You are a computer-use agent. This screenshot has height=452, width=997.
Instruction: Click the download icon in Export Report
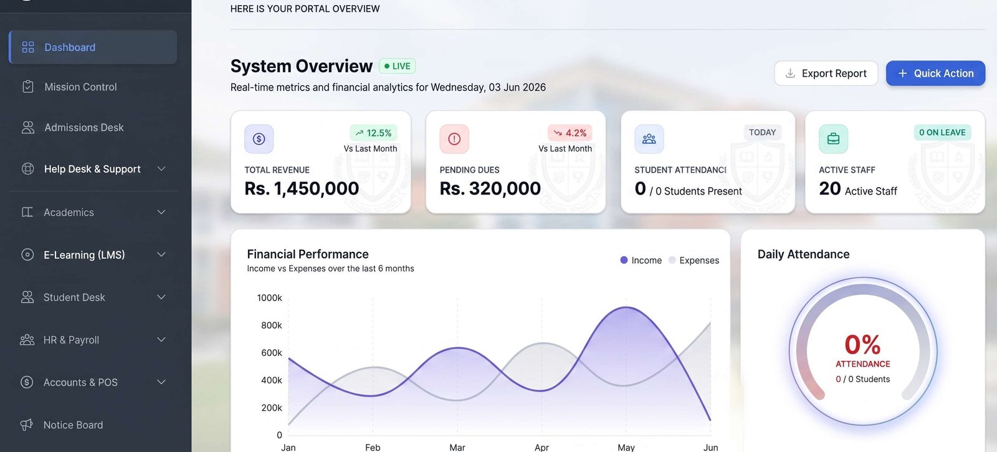pyautogui.click(x=790, y=74)
